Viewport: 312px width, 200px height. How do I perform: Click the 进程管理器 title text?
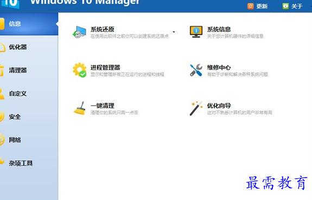coord(105,68)
